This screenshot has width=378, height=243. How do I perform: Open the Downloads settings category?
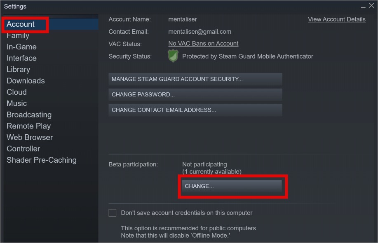[26, 81]
